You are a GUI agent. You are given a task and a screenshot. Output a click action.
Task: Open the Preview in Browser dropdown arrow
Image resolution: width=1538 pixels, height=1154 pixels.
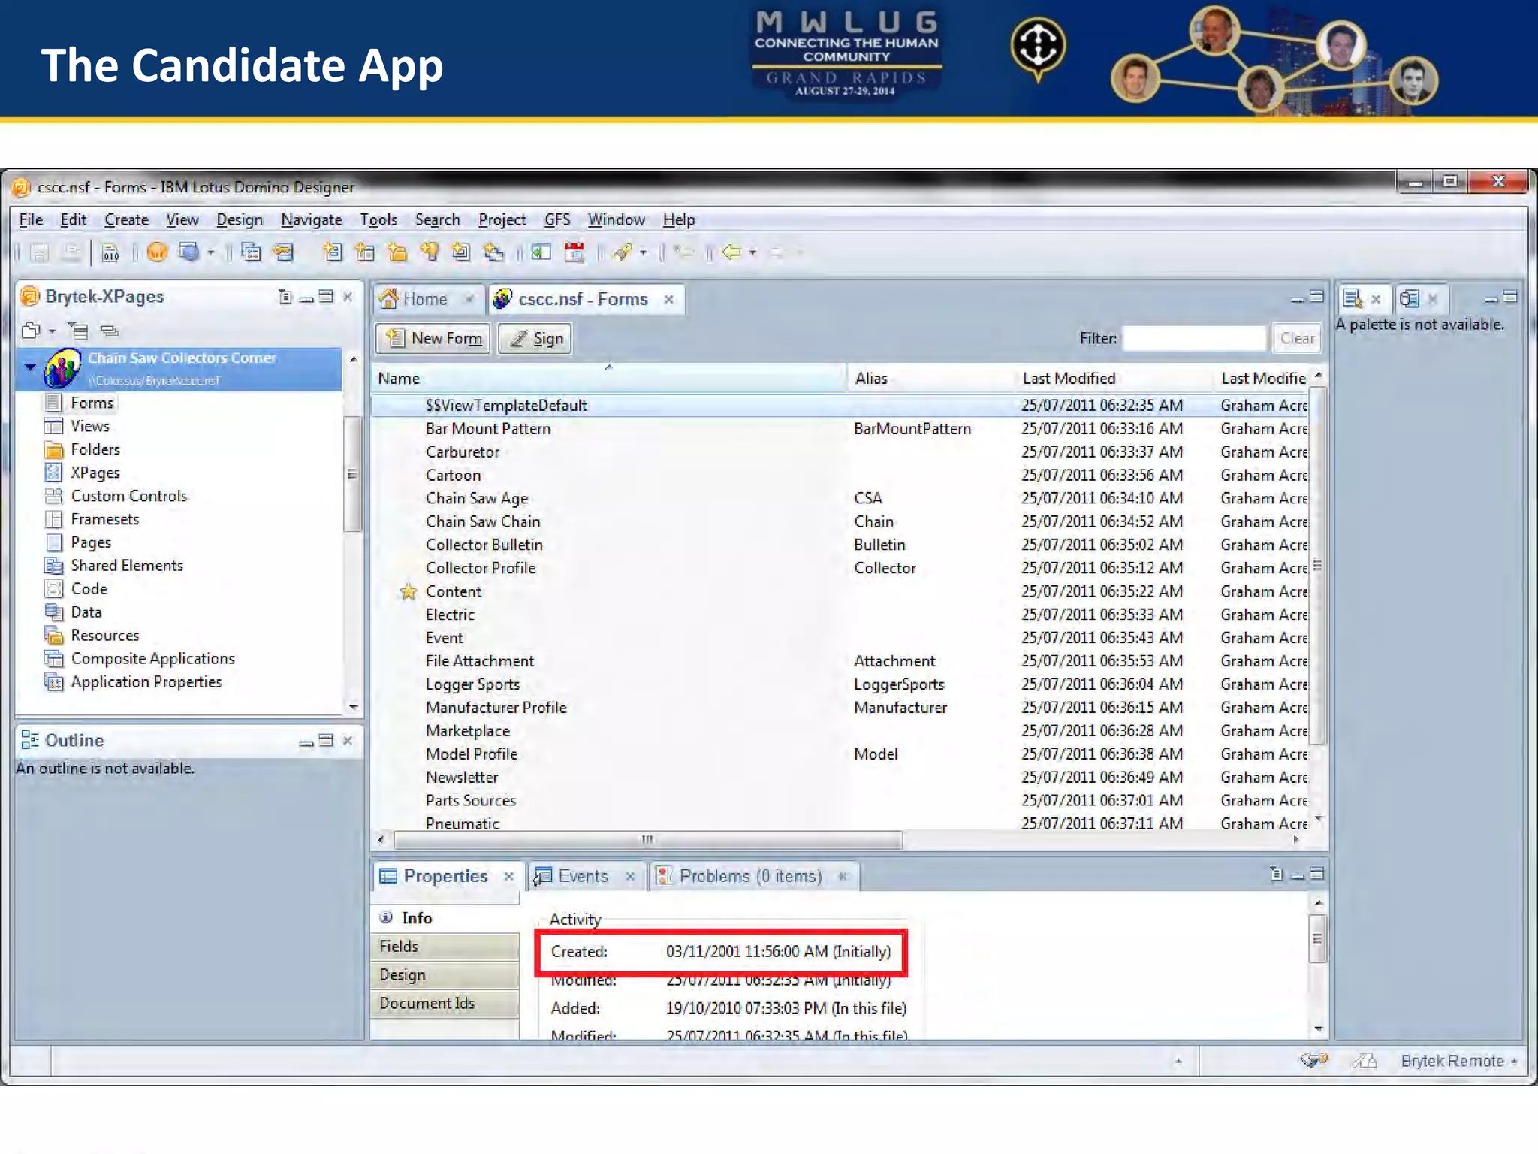click(x=211, y=252)
